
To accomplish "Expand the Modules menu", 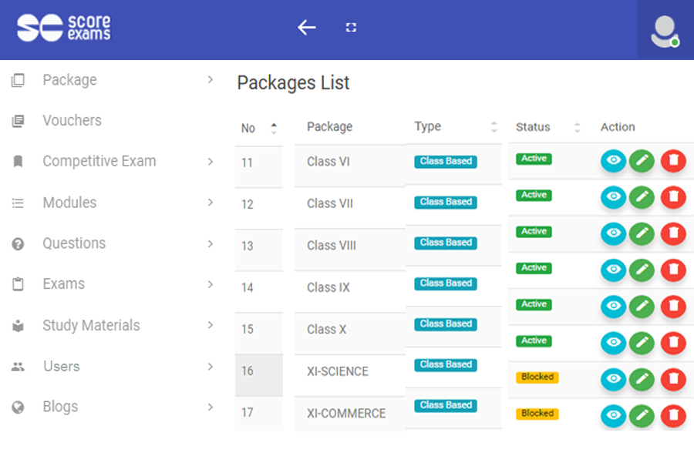I will (69, 203).
